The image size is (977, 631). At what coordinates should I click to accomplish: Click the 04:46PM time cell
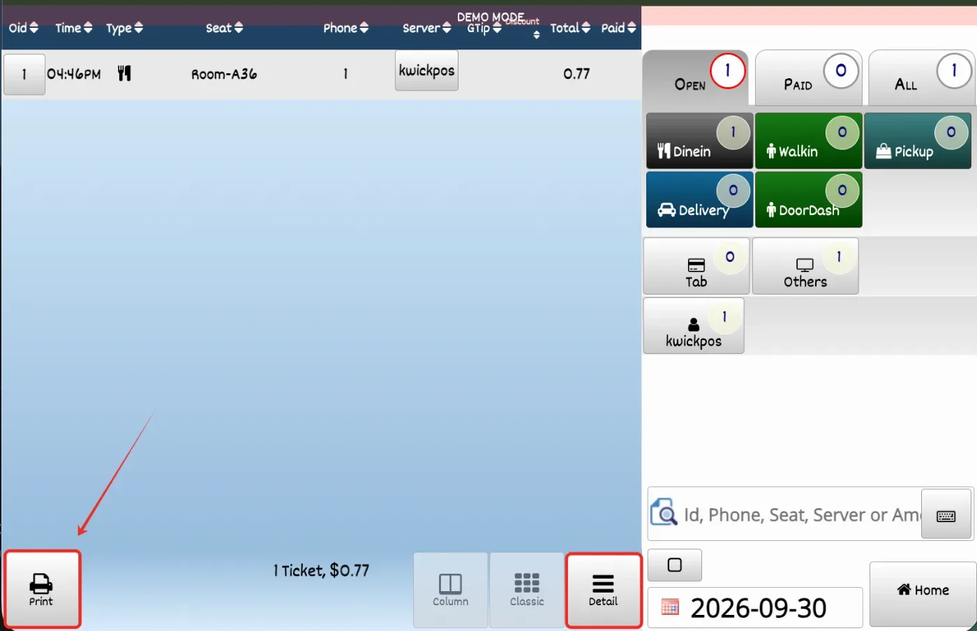click(74, 74)
